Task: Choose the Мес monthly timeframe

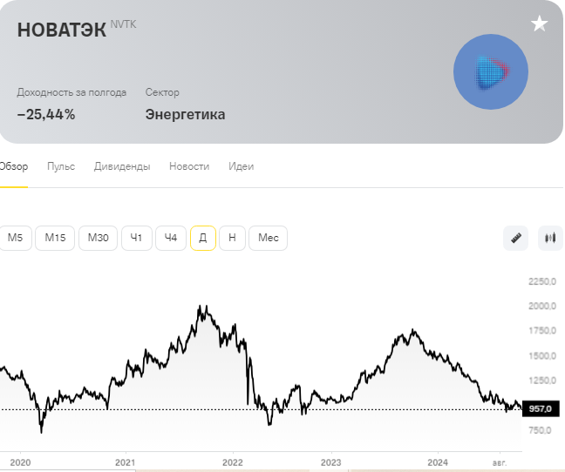Action: [268, 238]
